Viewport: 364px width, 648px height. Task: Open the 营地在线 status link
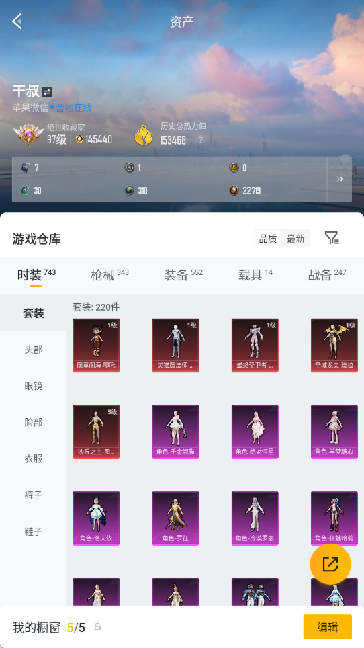(x=73, y=108)
